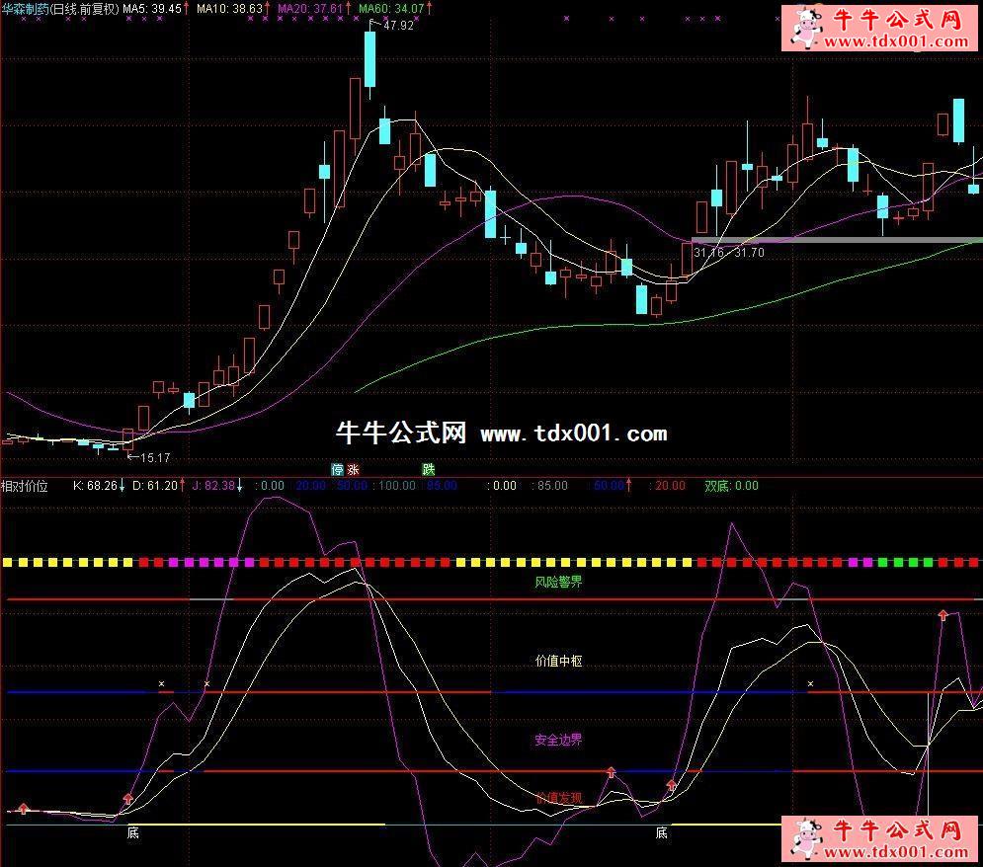The image size is (983, 867).
Task: Click the MA20: 37.61 indicator value
Action: point(310,9)
